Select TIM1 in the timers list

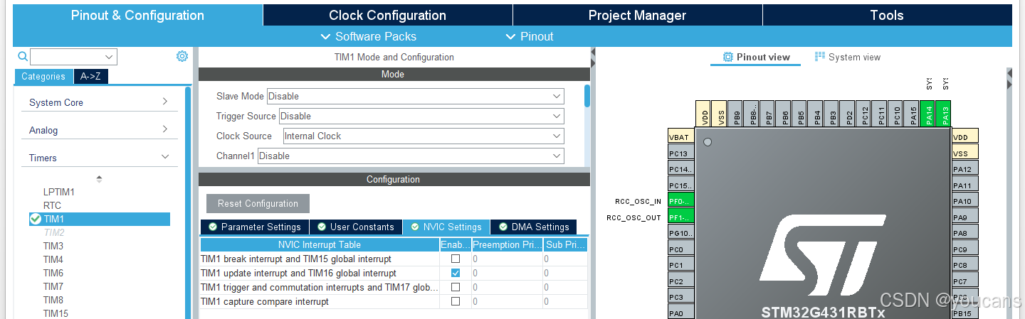coord(99,219)
